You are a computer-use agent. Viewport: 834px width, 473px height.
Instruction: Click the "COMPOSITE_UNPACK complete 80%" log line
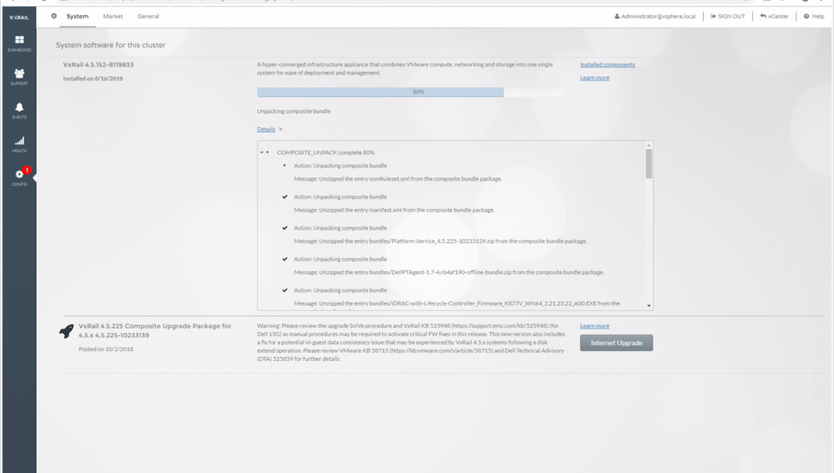point(326,153)
